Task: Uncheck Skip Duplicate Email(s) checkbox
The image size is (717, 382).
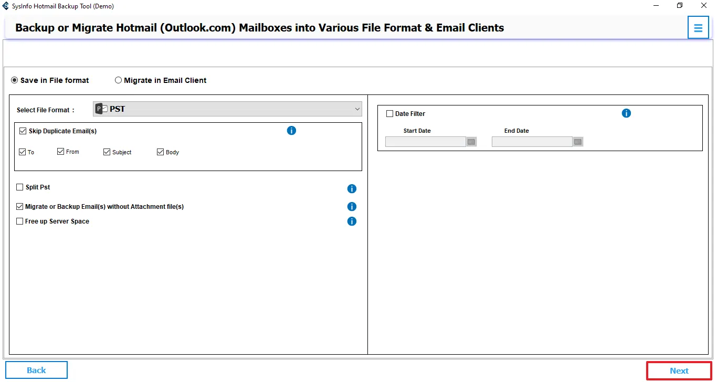Action: coord(23,131)
